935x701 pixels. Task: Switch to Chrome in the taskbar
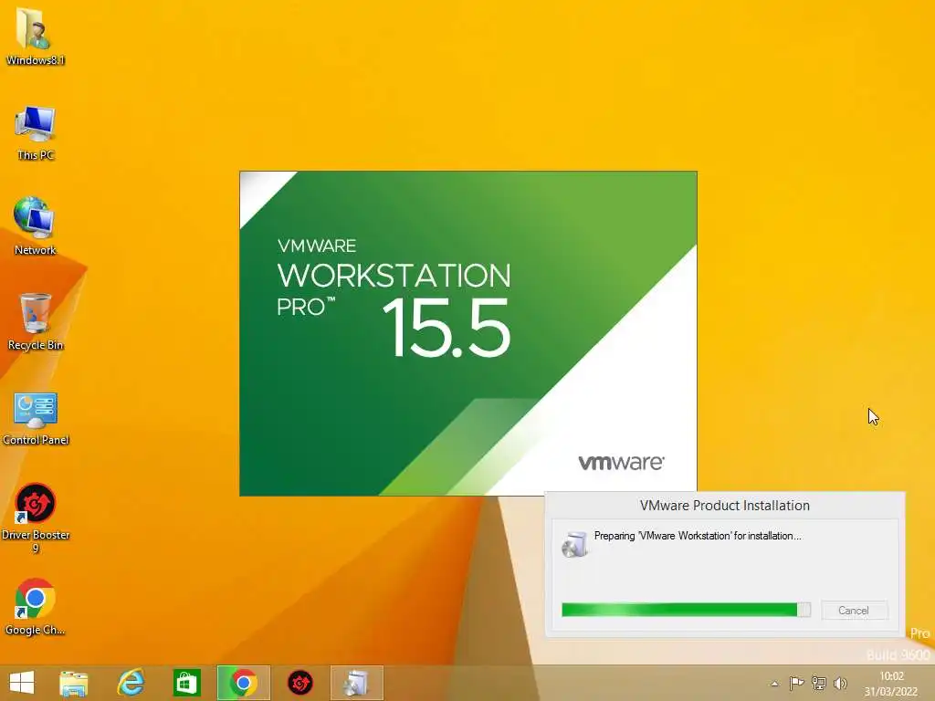click(243, 683)
